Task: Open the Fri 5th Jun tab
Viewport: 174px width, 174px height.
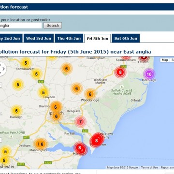Action: coord(98,39)
